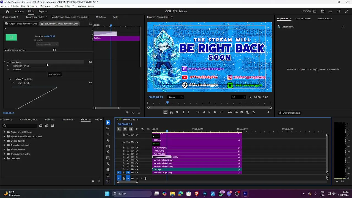Click Overwrite button in Program Monitor
This screenshot has height=198, width=352.
[236, 112]
